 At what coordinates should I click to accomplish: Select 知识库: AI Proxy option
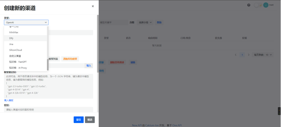coord(25,68)
